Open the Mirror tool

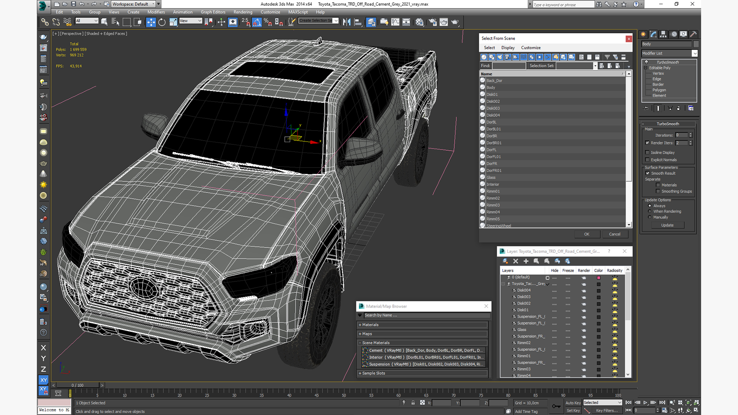(346, 22)
